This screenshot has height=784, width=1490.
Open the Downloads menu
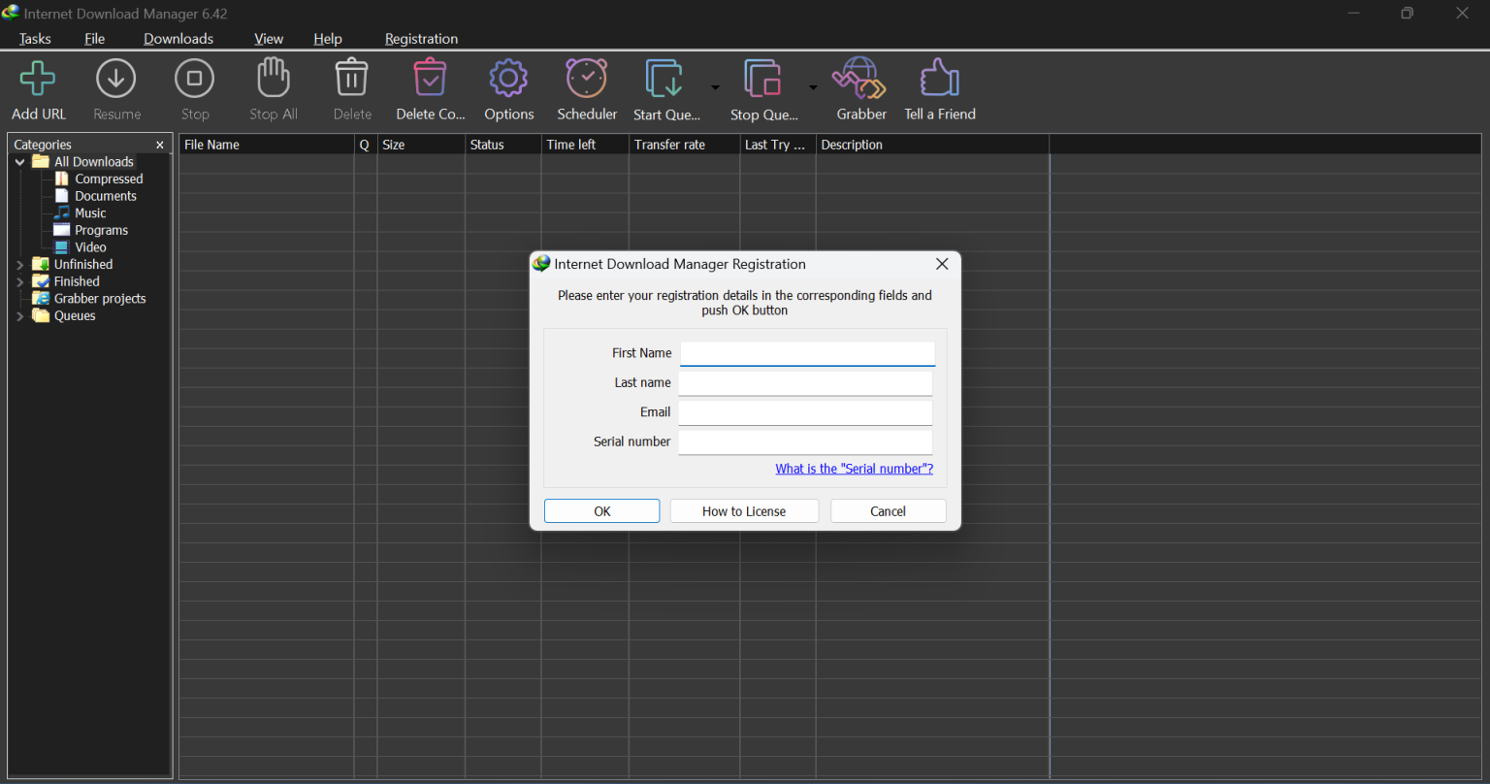click(x=178, y=39)
